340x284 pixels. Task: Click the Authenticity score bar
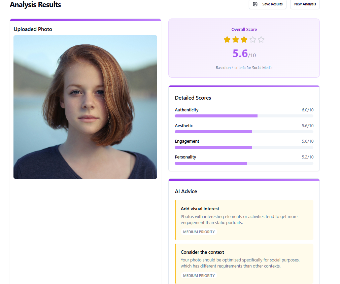(244, 116)
